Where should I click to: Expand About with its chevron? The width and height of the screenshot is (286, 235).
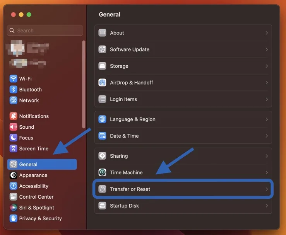pyautogui.click(x=267, y=33)
